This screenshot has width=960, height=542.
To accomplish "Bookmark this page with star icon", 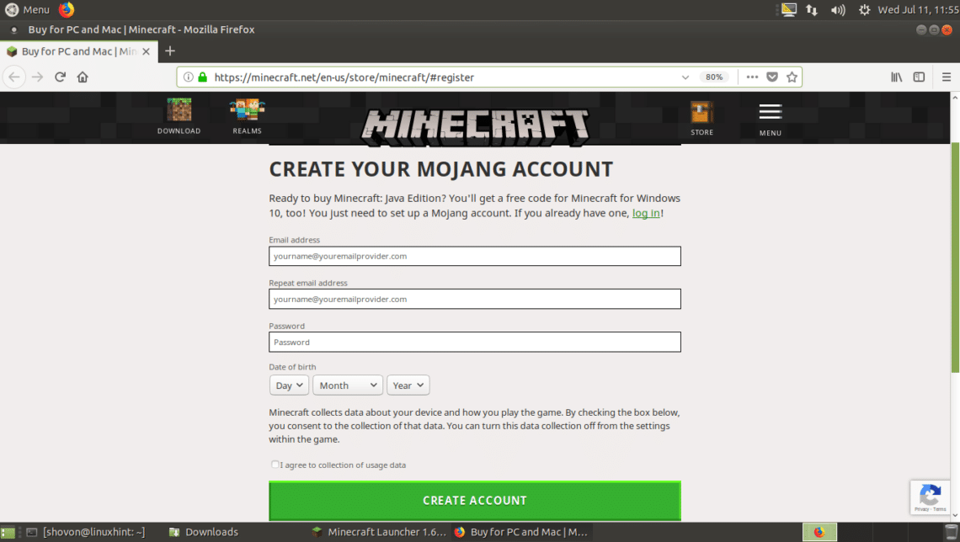I will point(792,77).
